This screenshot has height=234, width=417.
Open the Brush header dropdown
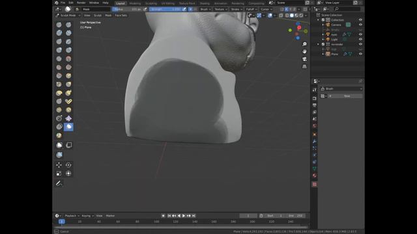[205, 9]
